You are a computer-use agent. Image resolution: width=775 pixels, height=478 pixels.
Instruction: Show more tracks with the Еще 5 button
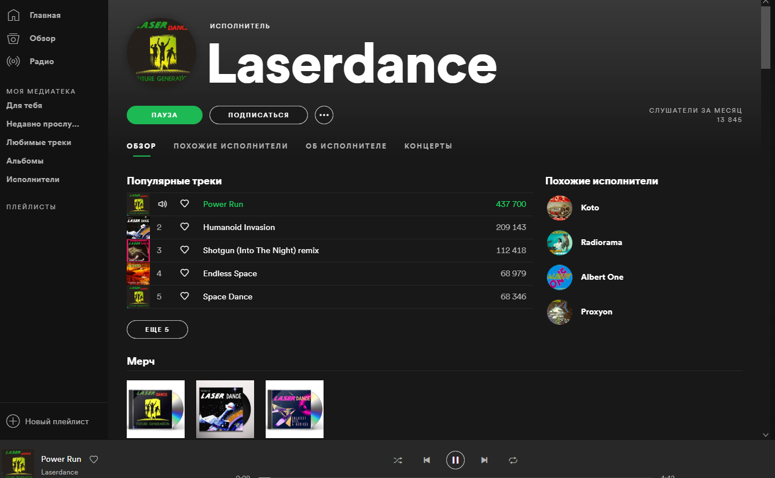(157, 329)
